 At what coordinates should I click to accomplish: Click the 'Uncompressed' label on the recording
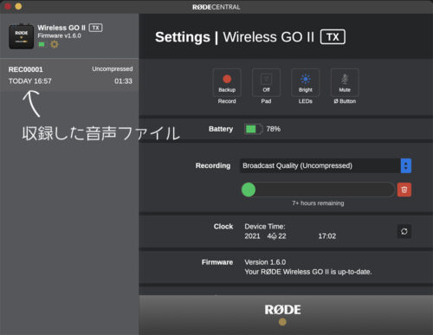[113, 69]
